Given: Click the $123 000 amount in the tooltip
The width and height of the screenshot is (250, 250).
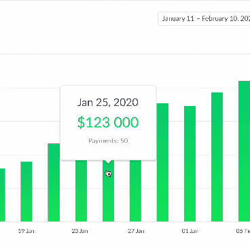Looking at the screenshot, I should click(x=108, y=122).
